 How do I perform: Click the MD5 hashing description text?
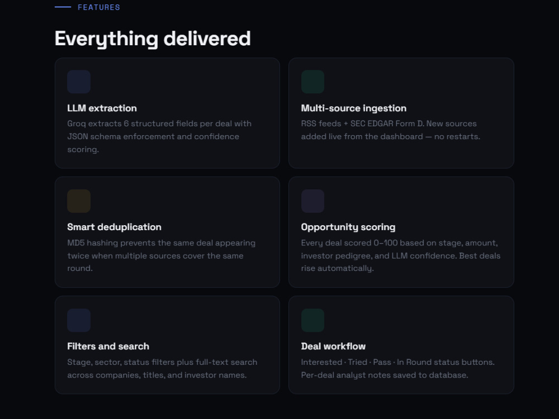[x=161, y=255]
